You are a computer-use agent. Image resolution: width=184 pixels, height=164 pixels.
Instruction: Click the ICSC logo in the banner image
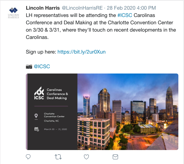click(x=39, y=93)
